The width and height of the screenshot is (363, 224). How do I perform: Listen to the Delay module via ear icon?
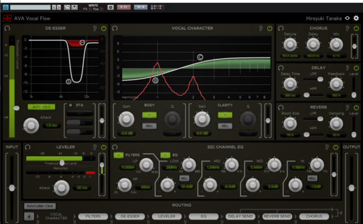[347, 68]
